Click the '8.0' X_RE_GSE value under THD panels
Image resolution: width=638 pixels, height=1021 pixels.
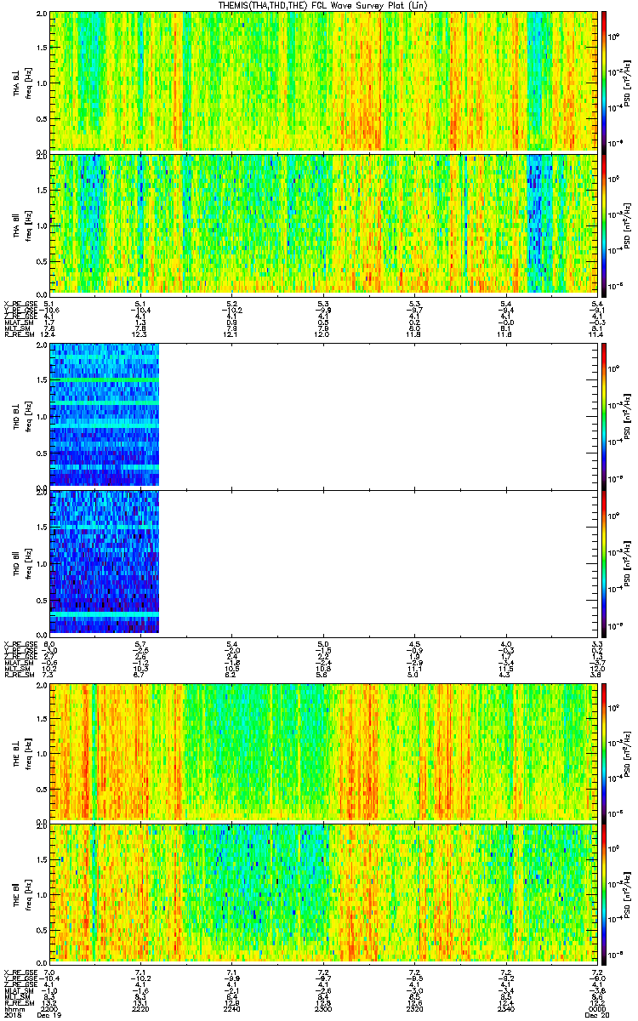point(49,643)
